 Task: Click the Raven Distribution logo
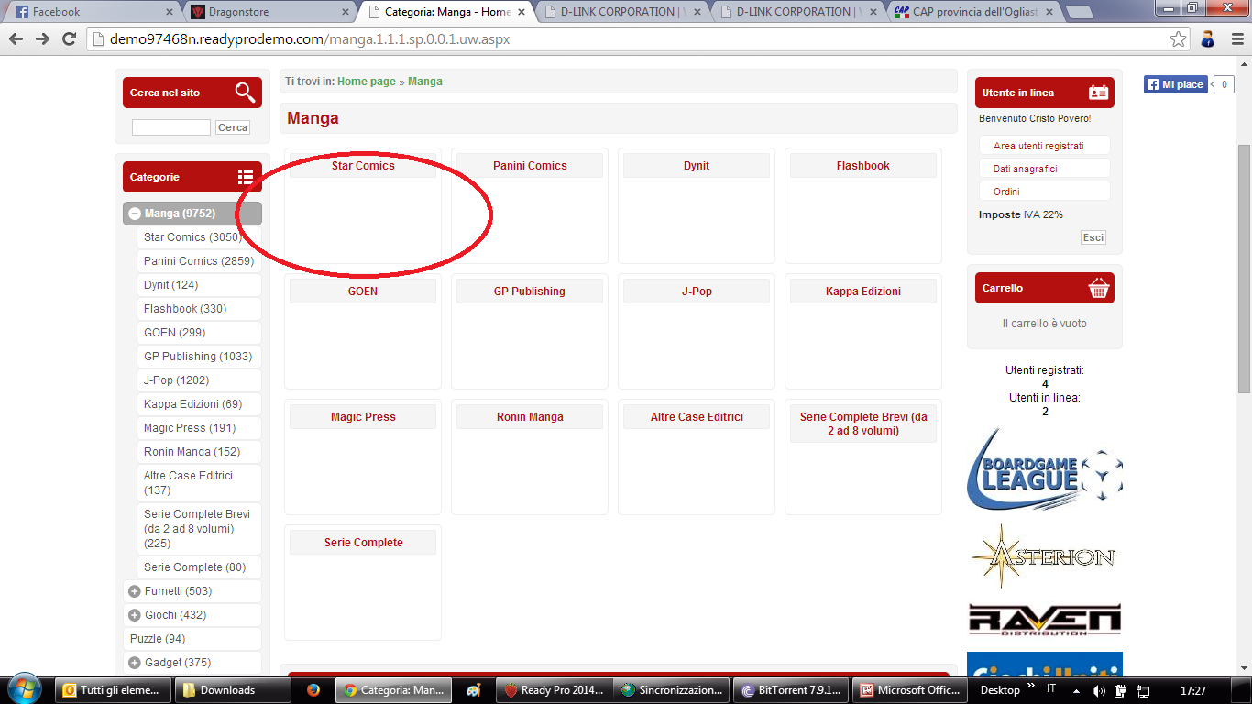pyautogui.click(x=1044, y=620)
